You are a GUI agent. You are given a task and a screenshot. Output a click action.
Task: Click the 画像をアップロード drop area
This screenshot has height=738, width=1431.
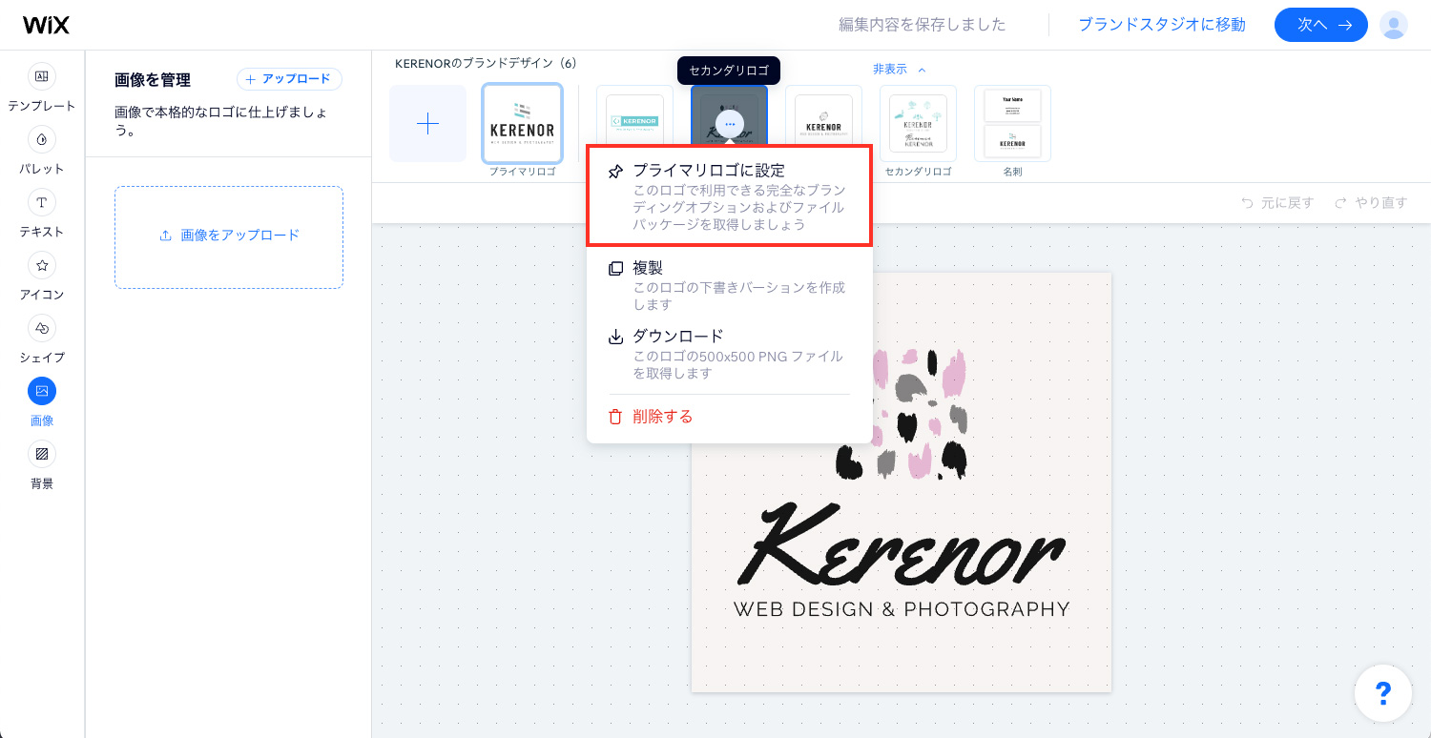[x=229, y=236]
